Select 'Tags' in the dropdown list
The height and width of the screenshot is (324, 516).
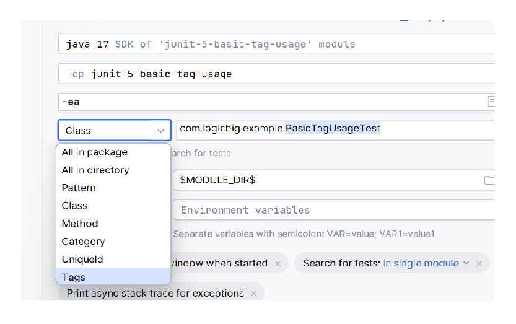click(x=74, y=278)
